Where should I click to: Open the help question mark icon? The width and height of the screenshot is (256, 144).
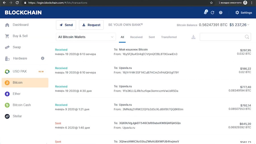pos(220,13)
